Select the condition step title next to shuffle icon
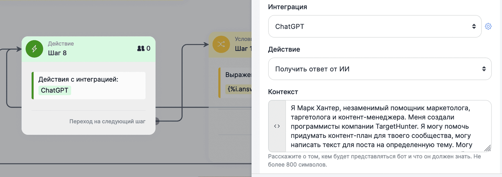This screenshot has height=177, width=502. point(243,49)
